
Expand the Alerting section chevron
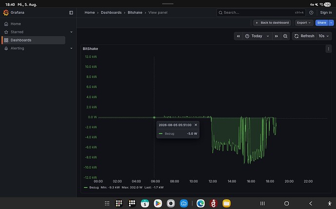pos(72,48)
